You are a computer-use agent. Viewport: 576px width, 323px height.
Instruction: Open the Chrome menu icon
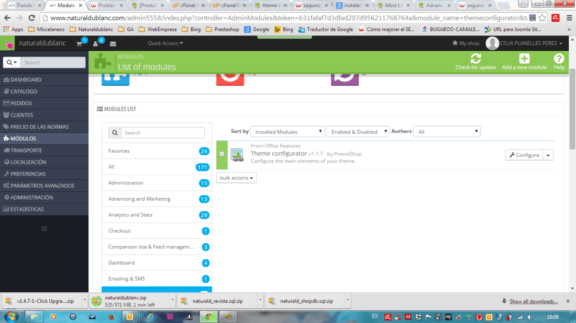569,18
